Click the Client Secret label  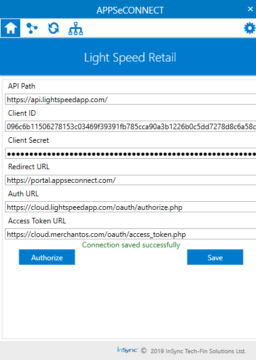tap(28, 140)
